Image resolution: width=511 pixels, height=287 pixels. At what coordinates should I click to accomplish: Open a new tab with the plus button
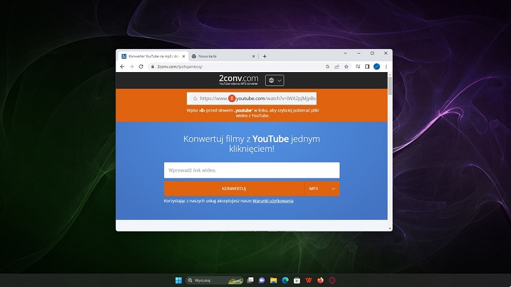(x=264, y=56)
